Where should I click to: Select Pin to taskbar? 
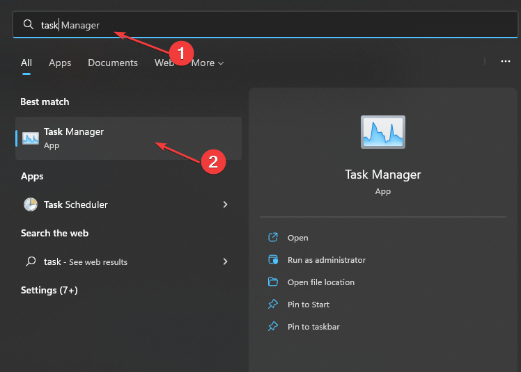(313, 327)
